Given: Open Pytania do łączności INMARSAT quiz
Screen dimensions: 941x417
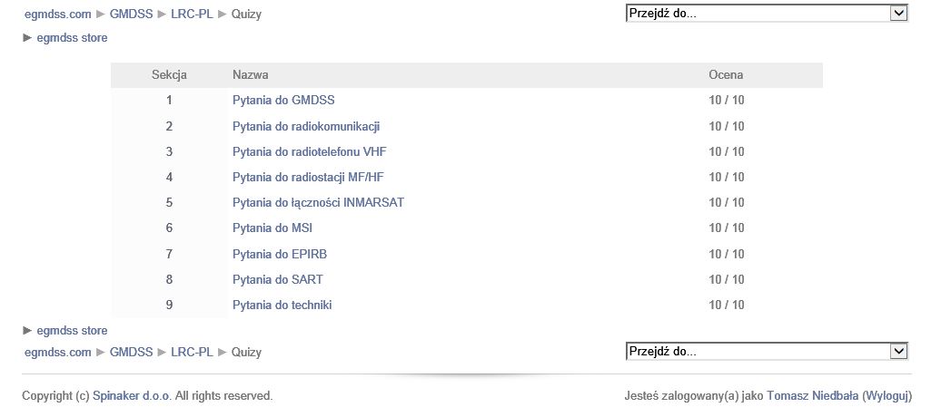Looking at the screenshot, I should [318, 202].
